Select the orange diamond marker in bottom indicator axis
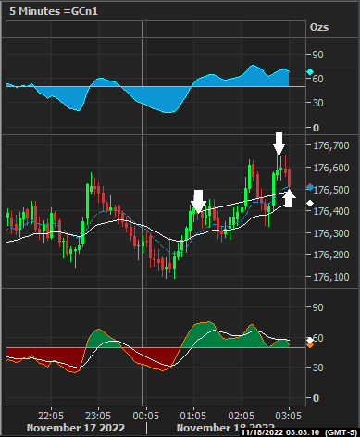The image size is (360, 437). click(310, 345)
